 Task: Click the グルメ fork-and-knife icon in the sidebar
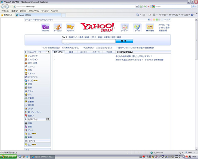click(26, 91)
